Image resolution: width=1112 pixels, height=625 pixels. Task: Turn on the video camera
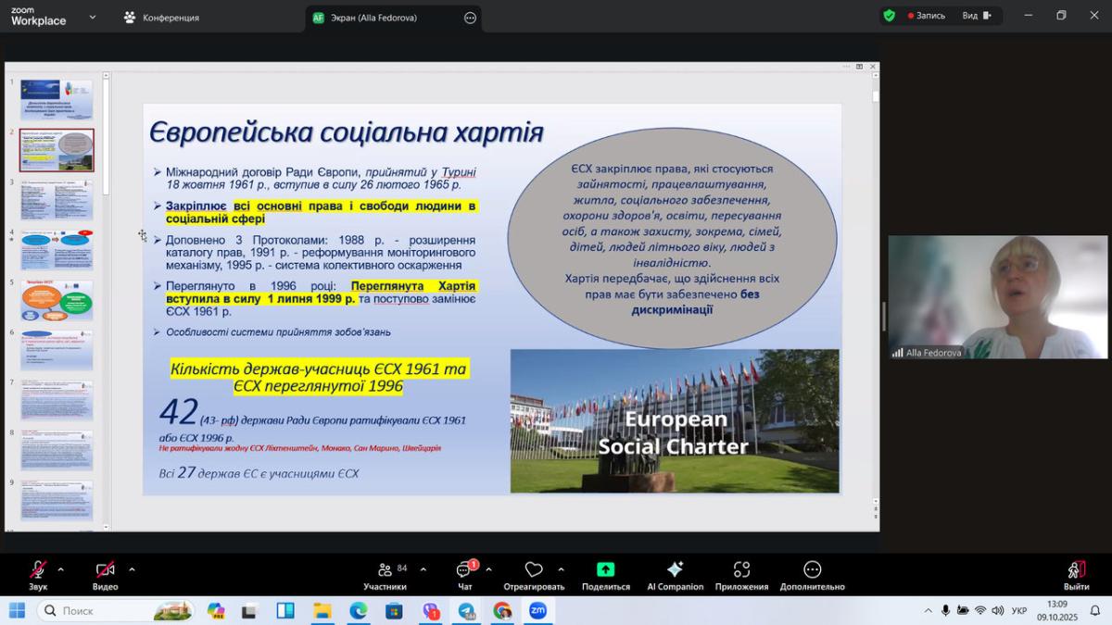(105, 570)
